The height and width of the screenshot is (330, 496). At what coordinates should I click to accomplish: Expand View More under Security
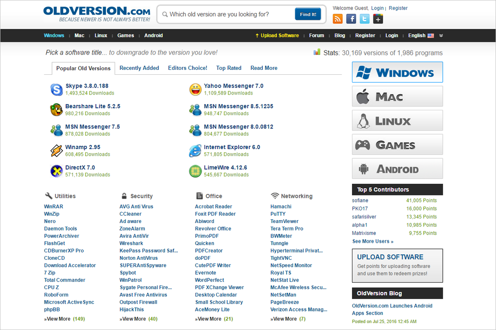coord(139,319)
